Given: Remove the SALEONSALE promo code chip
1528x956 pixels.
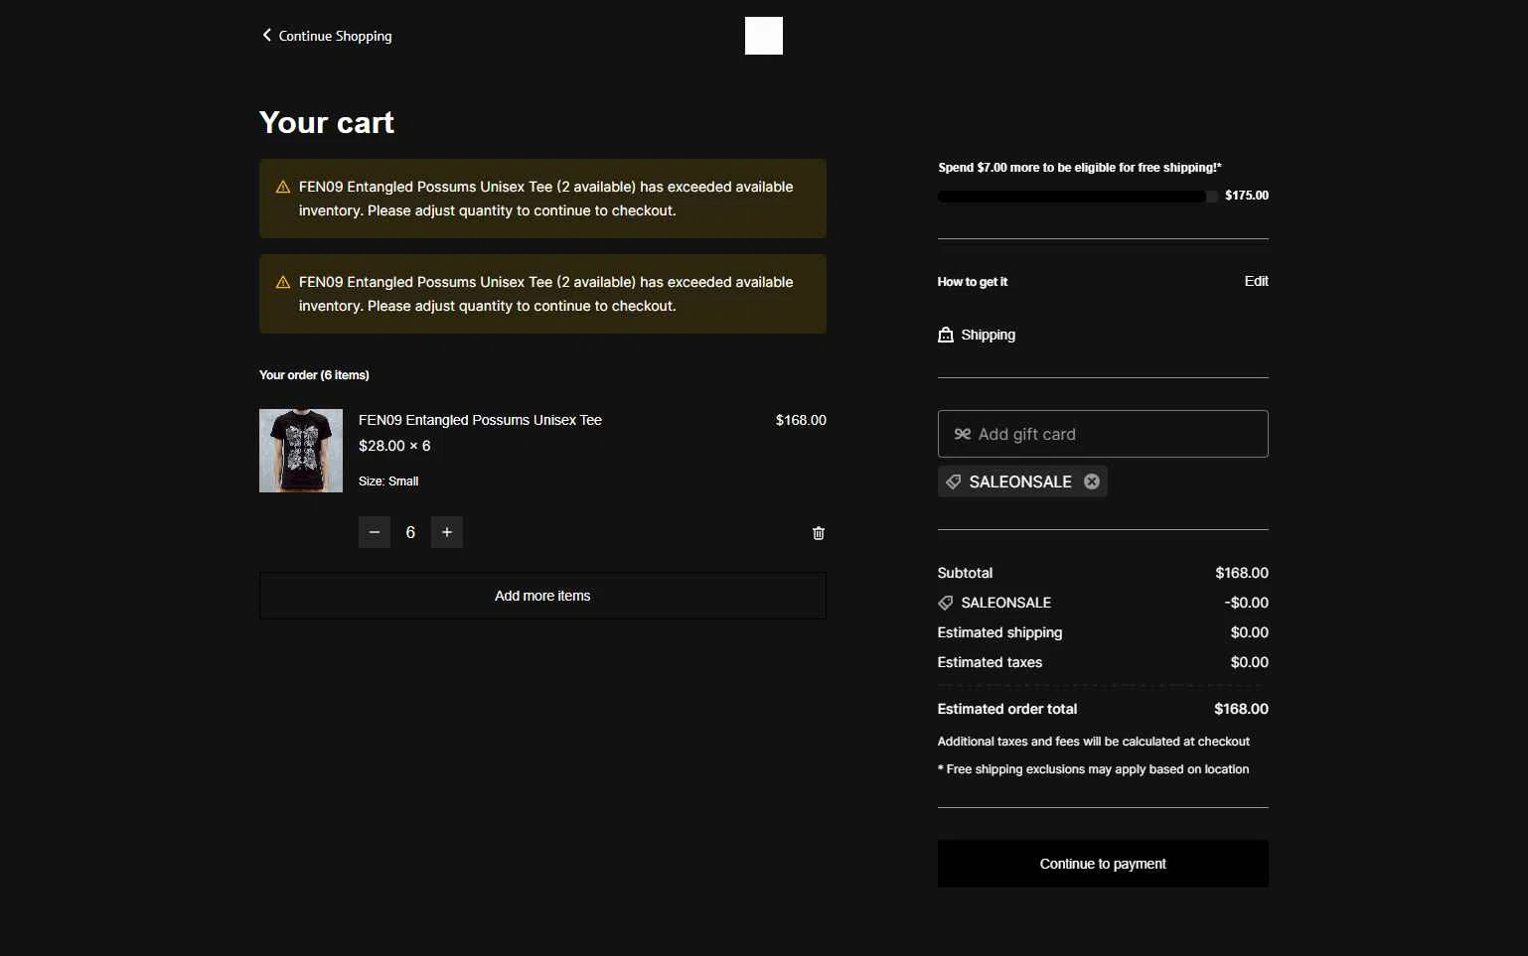Looking at the screenshot, I should [x=1092, y=481].
